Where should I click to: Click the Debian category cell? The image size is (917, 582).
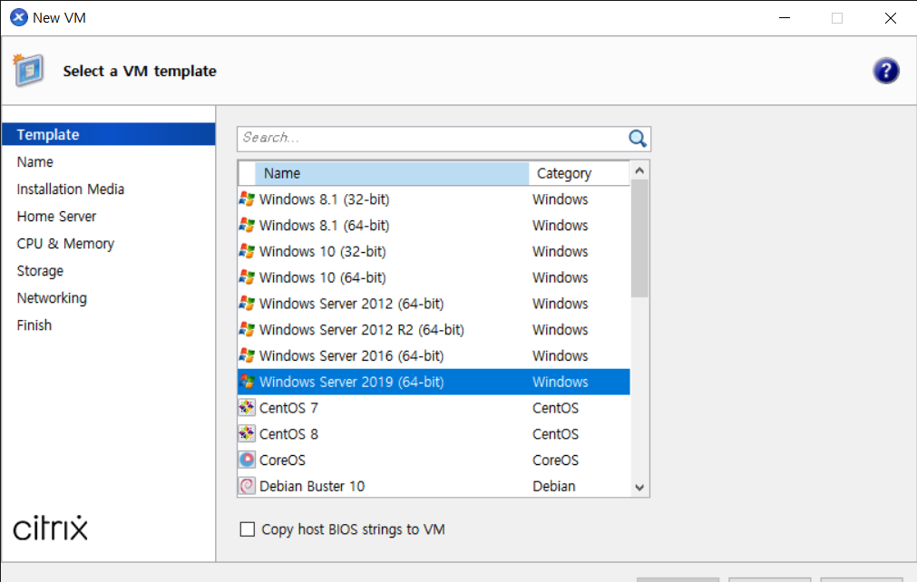click(554, 486)
